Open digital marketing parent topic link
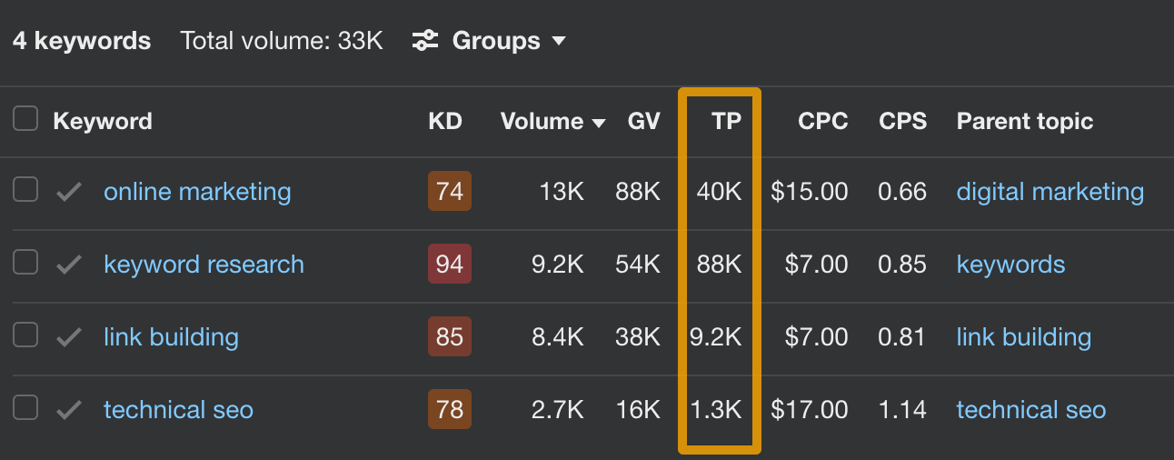The height and width of the screenshot is (460, 1174). (1050, 192)
